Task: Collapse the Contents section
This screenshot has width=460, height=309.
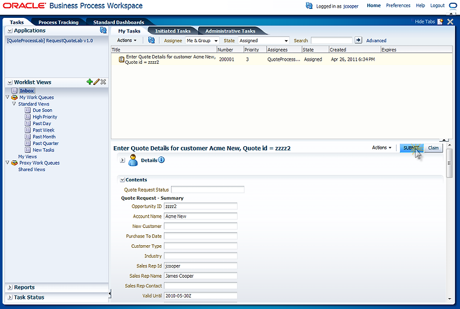Action: [122, 179]
